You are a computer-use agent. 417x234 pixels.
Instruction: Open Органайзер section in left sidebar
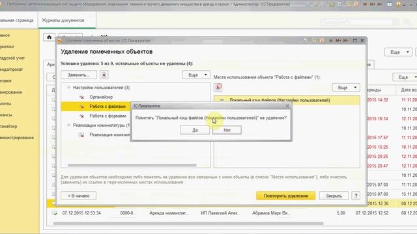(8, 126)
